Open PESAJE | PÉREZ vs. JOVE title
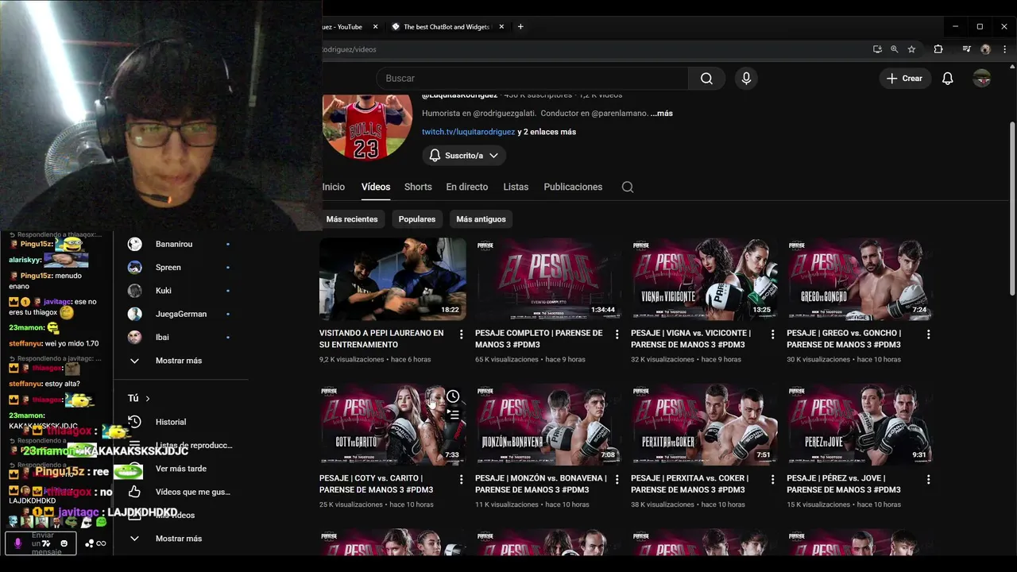1017x572 pixels. coord(844,484)
